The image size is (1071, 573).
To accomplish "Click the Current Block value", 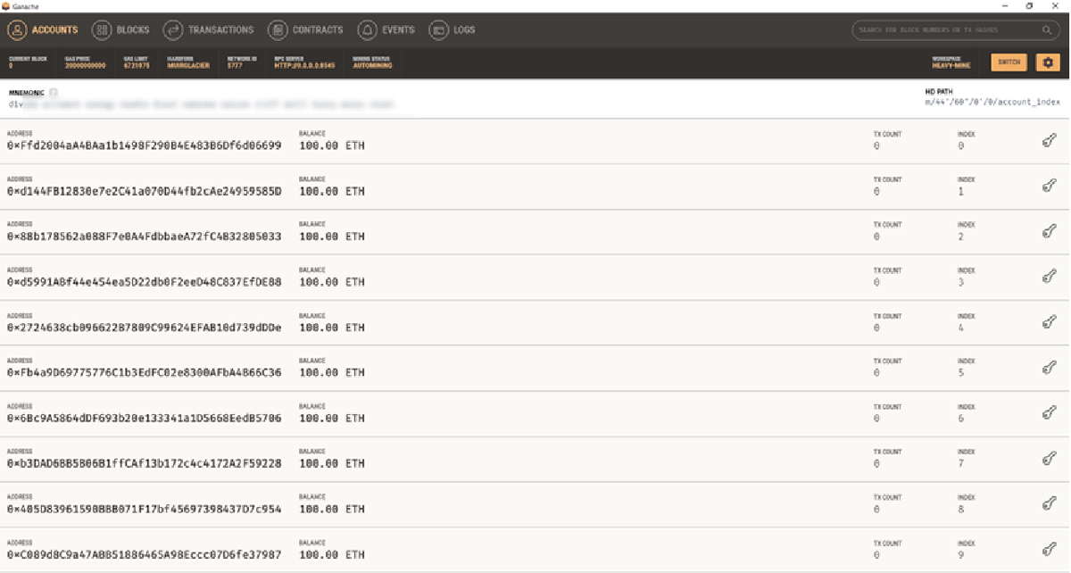I will coord(11,66).
